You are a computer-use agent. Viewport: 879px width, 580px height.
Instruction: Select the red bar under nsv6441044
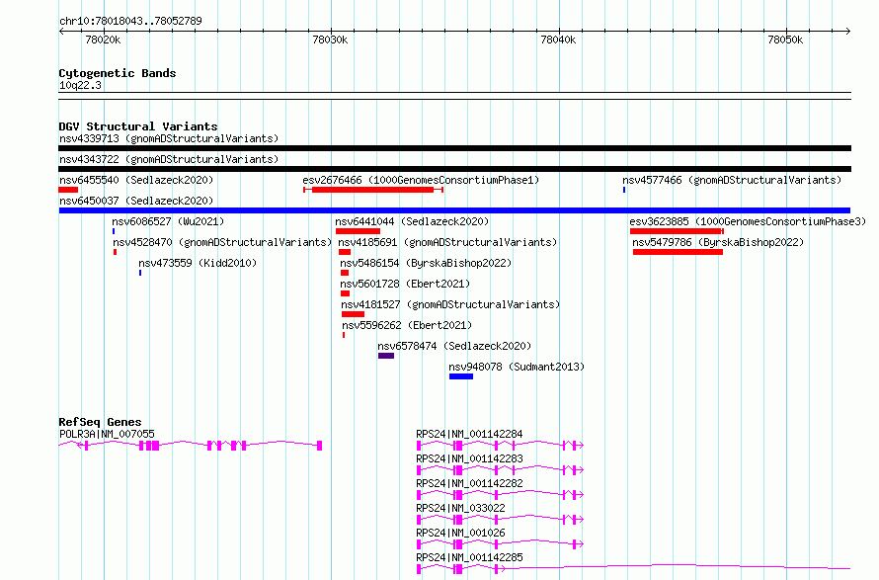pos(358,231)
